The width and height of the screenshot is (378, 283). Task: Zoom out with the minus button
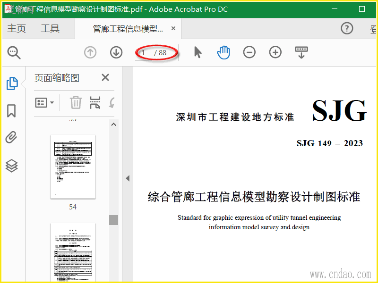[249, 52]
